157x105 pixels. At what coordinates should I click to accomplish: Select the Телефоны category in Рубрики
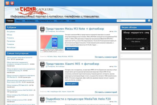click(10, 44)
